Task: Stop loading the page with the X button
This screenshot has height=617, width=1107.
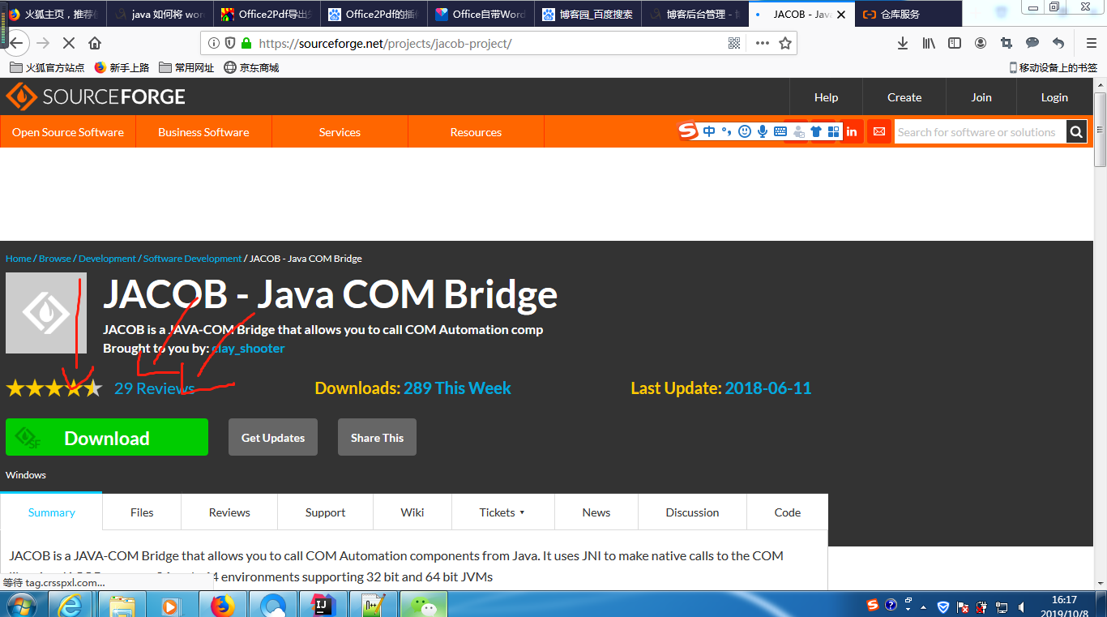Action: (68, 43)
